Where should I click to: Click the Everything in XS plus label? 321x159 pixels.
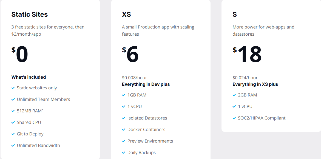tap(255, 84)
